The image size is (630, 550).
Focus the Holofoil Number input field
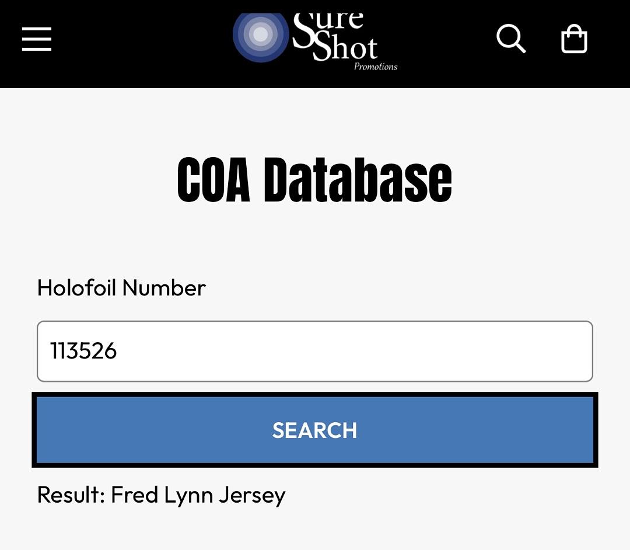[315, 351]
